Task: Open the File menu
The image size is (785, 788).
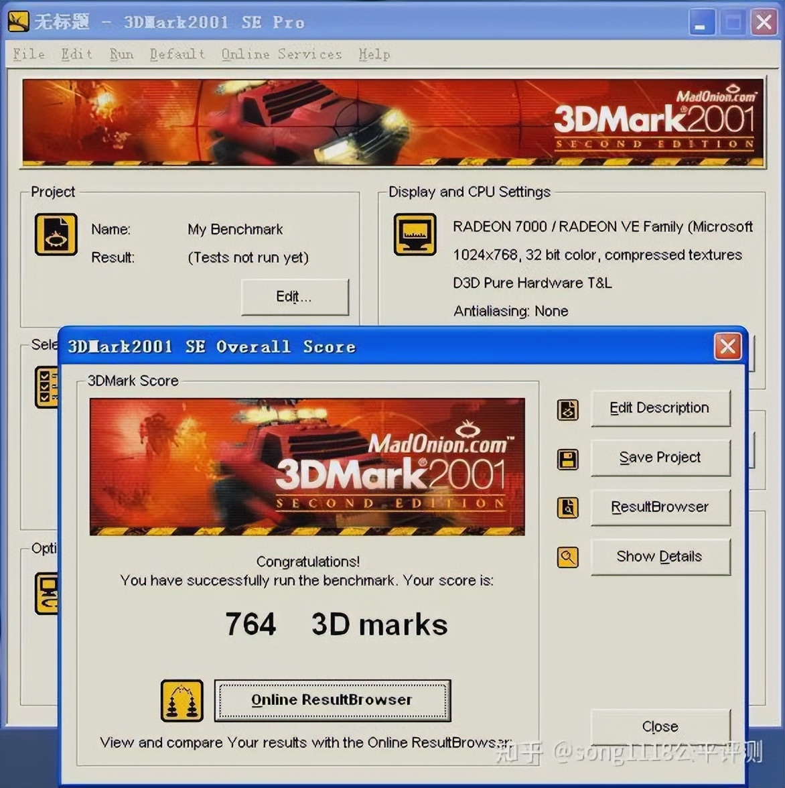Action: coord(29,54)
